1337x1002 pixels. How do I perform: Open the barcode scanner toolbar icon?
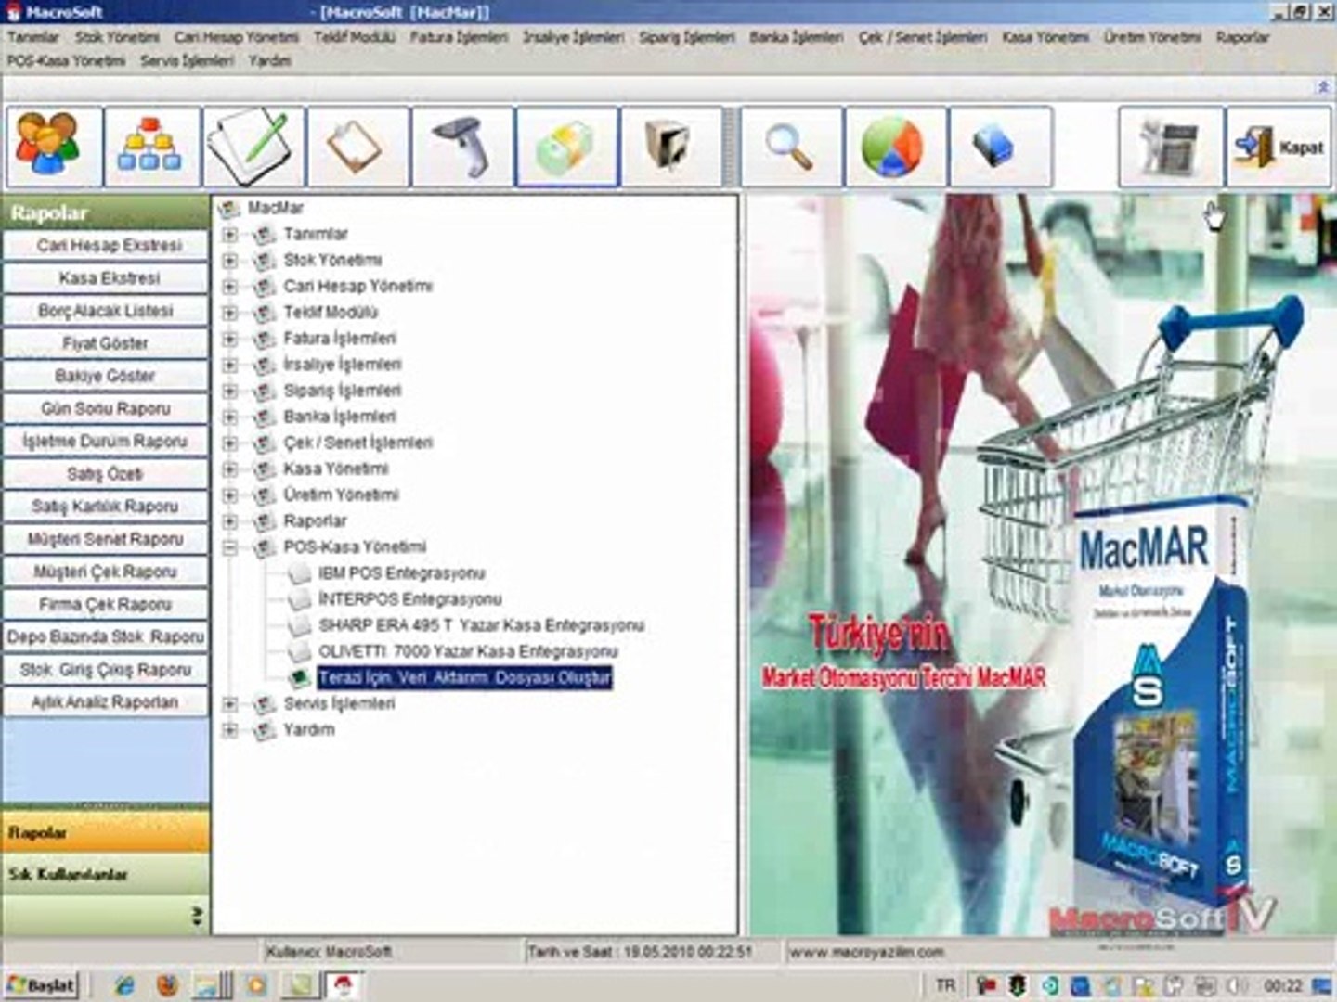462,147
